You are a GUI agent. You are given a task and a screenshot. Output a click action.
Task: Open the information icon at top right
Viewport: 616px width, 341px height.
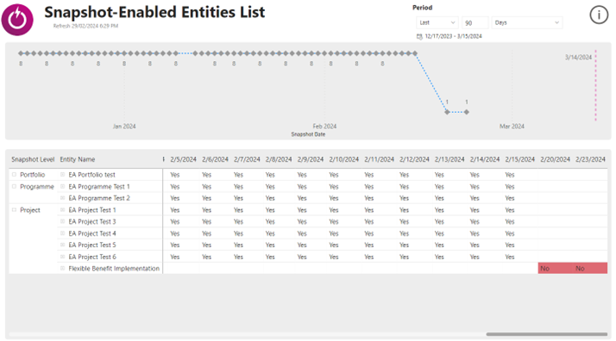[x=599, y=15]
